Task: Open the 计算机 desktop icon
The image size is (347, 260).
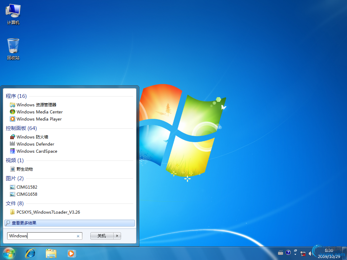Action: [13, 14]
